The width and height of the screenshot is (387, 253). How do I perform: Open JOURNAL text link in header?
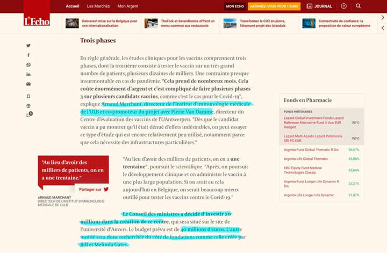[x=323, y=6]
